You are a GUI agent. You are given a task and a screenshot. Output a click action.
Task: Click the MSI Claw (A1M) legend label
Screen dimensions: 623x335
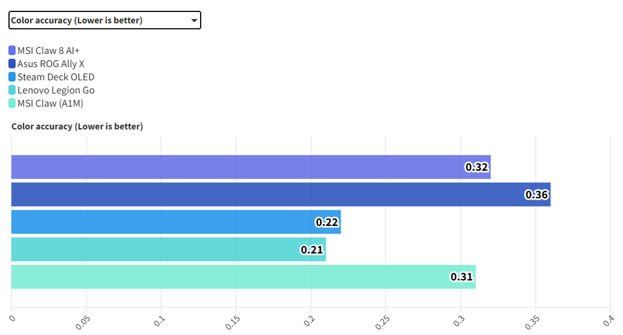pyautogui.click(x=50, y=103)
